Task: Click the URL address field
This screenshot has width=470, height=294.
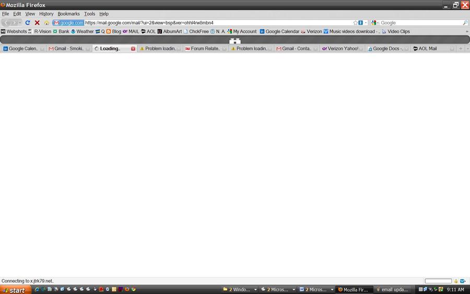Action: point(209,23)
